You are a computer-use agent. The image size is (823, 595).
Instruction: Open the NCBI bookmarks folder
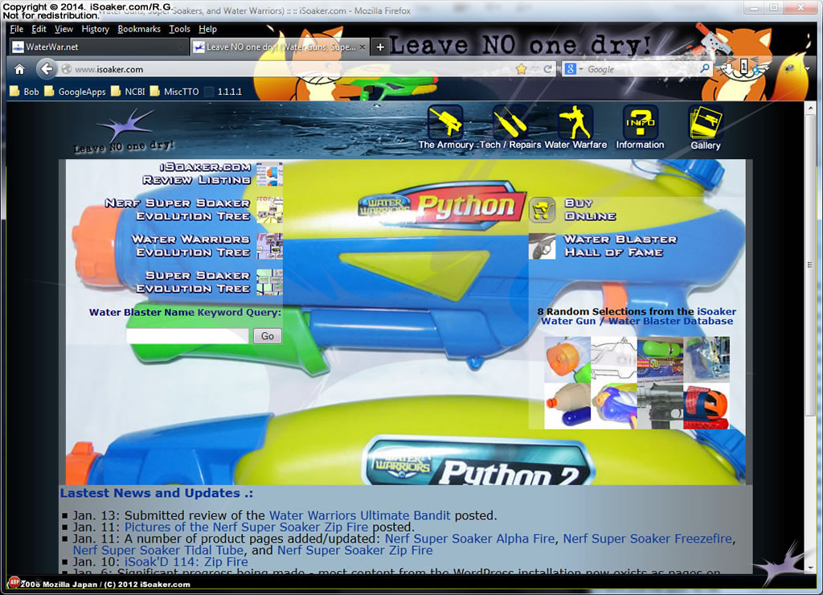pos(128,92)
